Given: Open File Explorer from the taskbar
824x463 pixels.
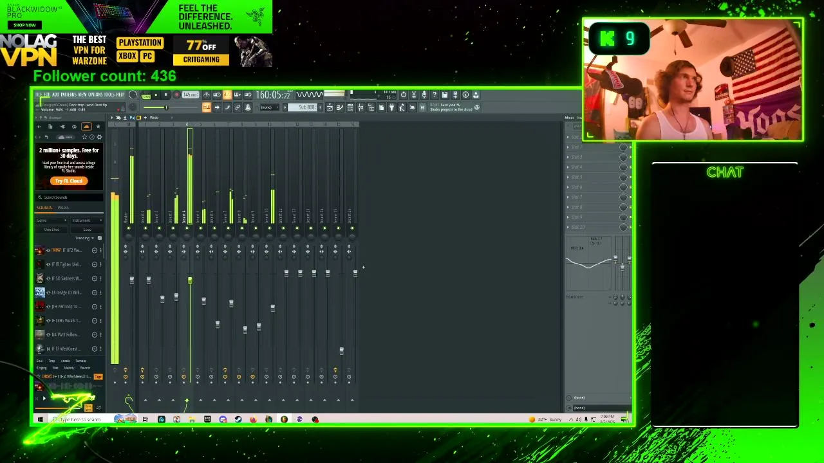Looking at the screenshot, I should [x=192, y=419].
